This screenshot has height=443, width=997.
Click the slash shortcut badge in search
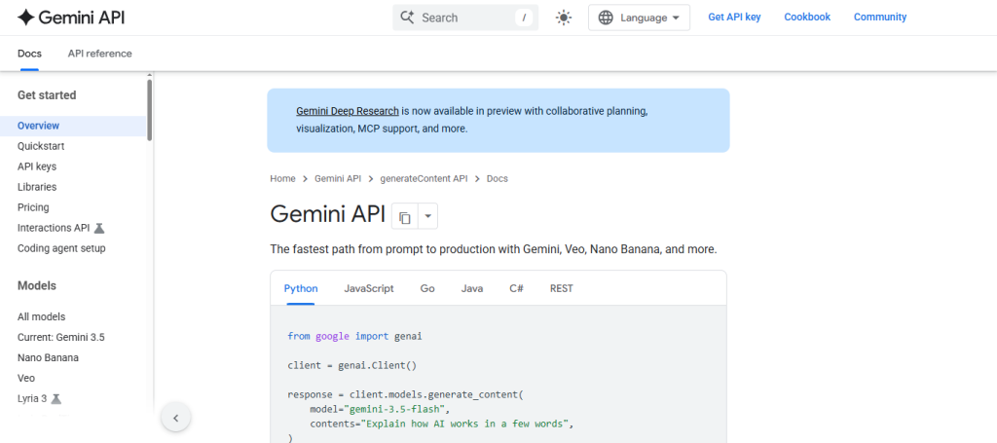pyautogui.click(x=524, y=18)
